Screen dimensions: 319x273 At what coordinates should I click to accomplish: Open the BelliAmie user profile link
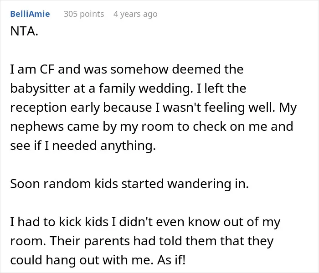coord(30,14)
